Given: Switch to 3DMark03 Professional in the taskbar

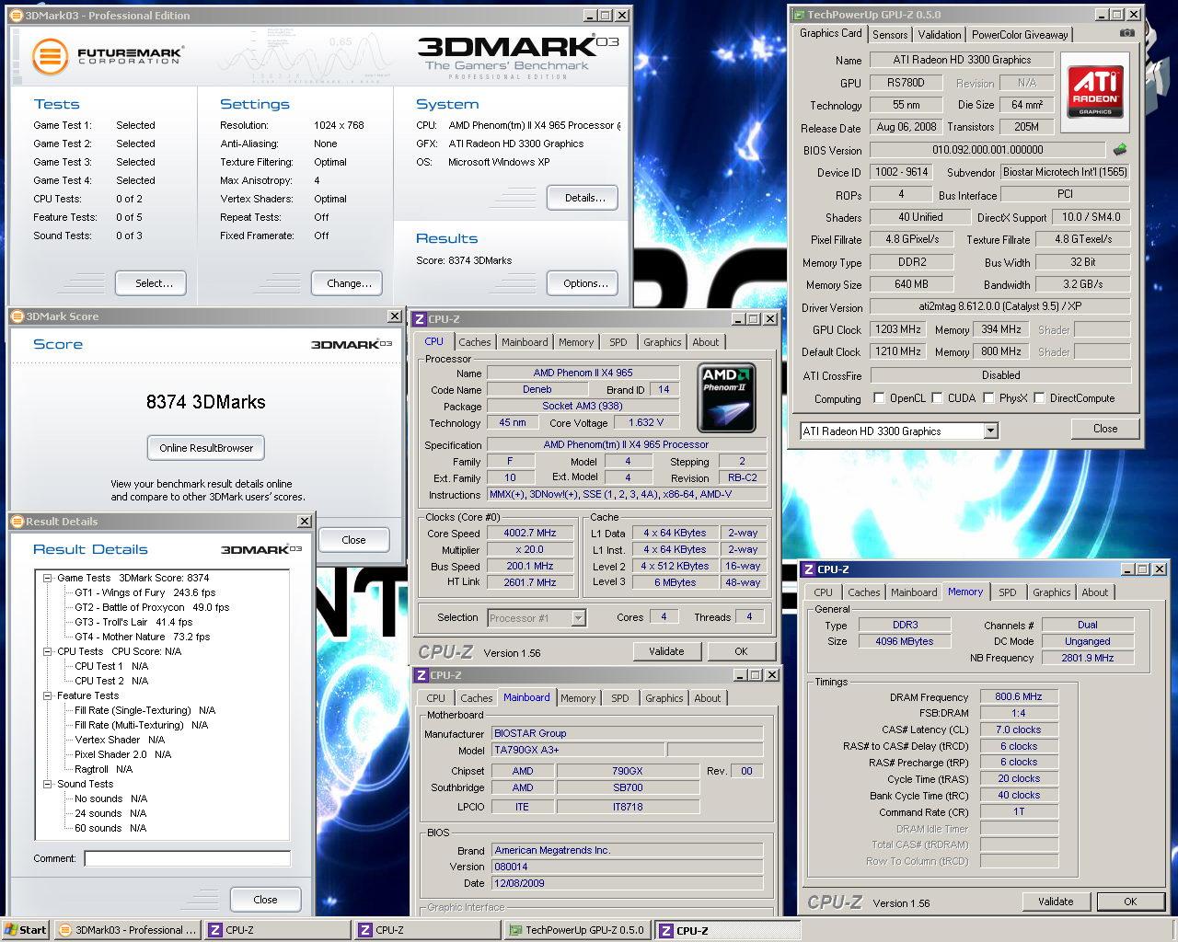Looking at the screenshot, I should point(127,930).
